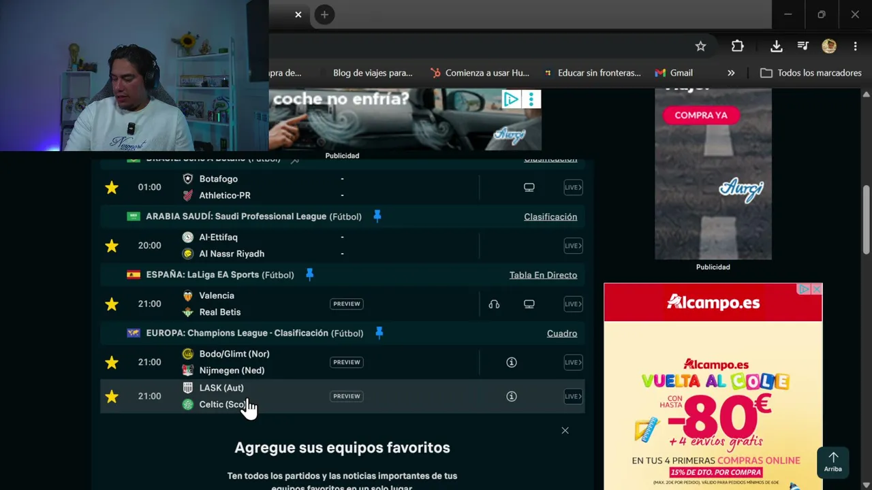Open PREVIEW for Valencia vs Real Betis

coord(347,304)
